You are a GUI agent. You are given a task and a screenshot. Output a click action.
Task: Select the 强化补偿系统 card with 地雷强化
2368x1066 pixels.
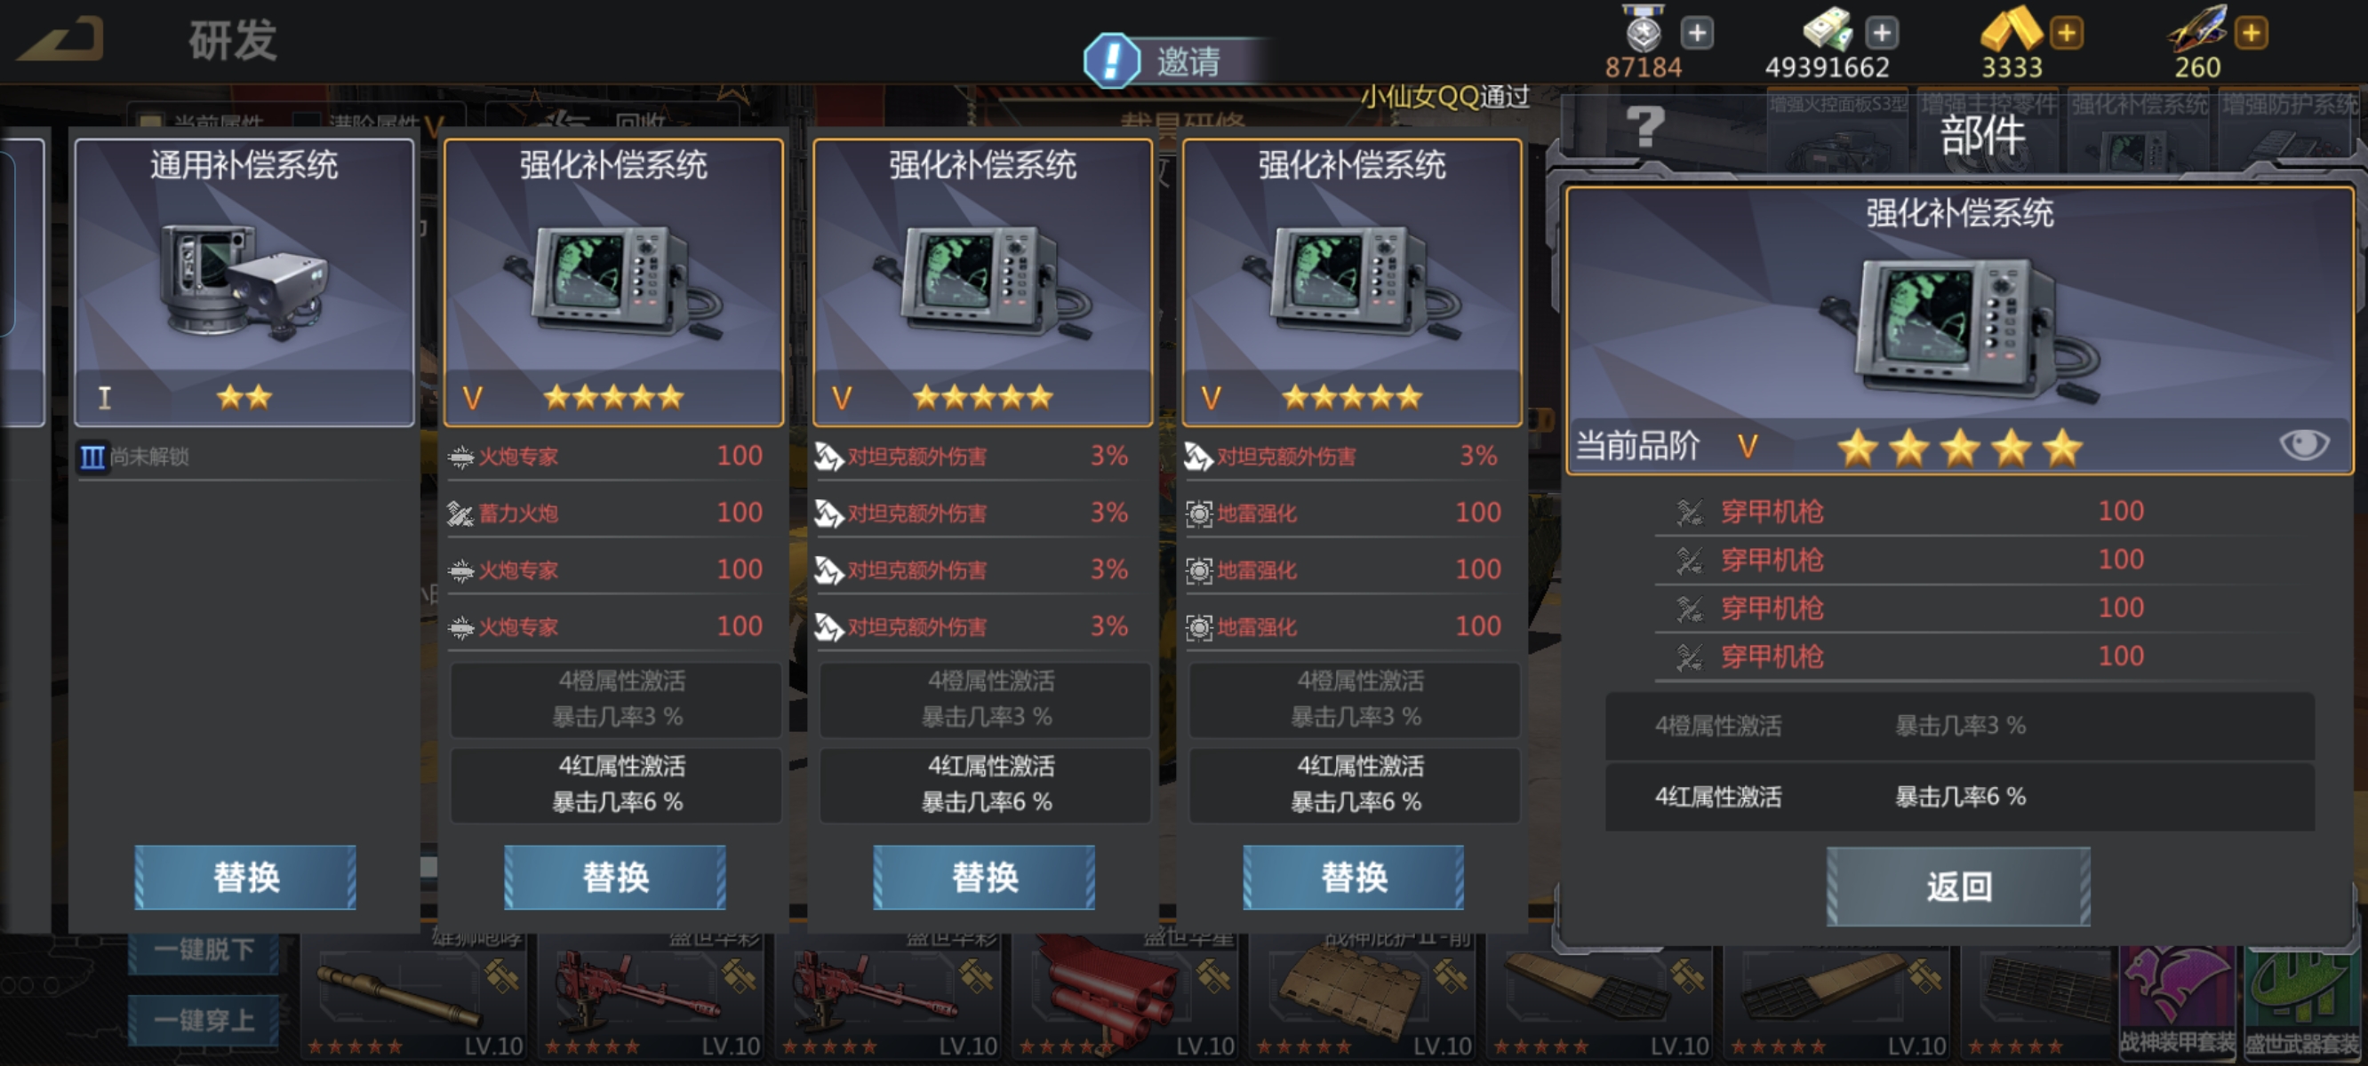[x=1351, y=282]
